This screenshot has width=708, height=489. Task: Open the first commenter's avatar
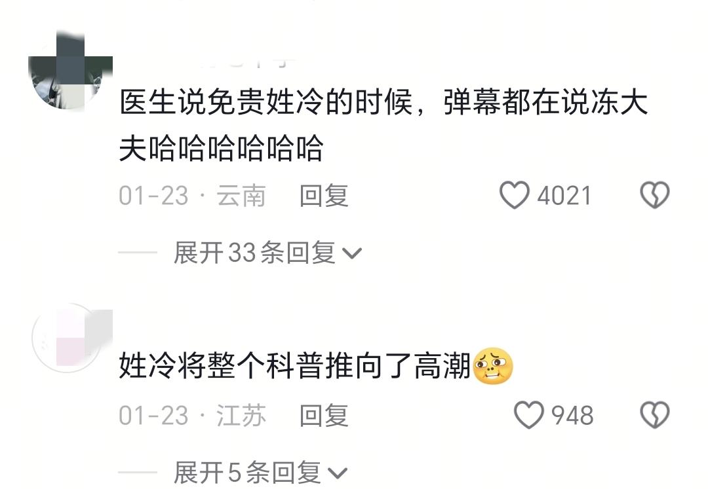click(70, 70)
